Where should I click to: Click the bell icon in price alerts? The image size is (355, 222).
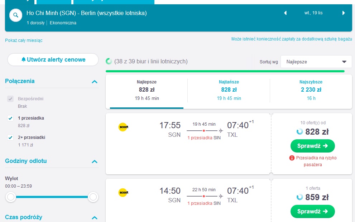[x=24, y=59]
